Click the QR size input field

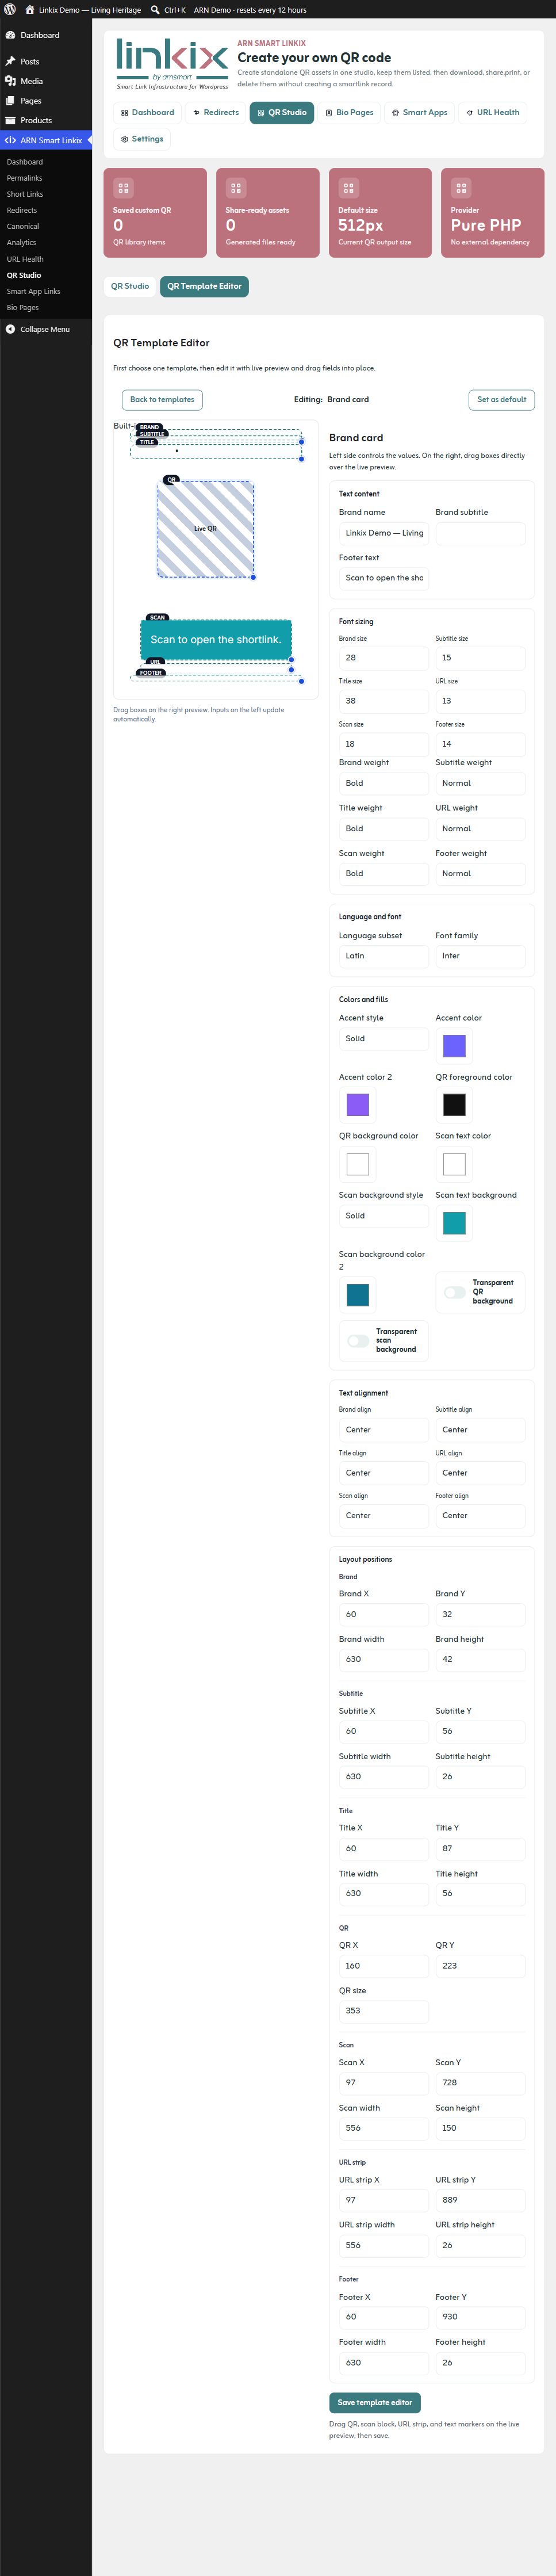tap(383, 2010)
